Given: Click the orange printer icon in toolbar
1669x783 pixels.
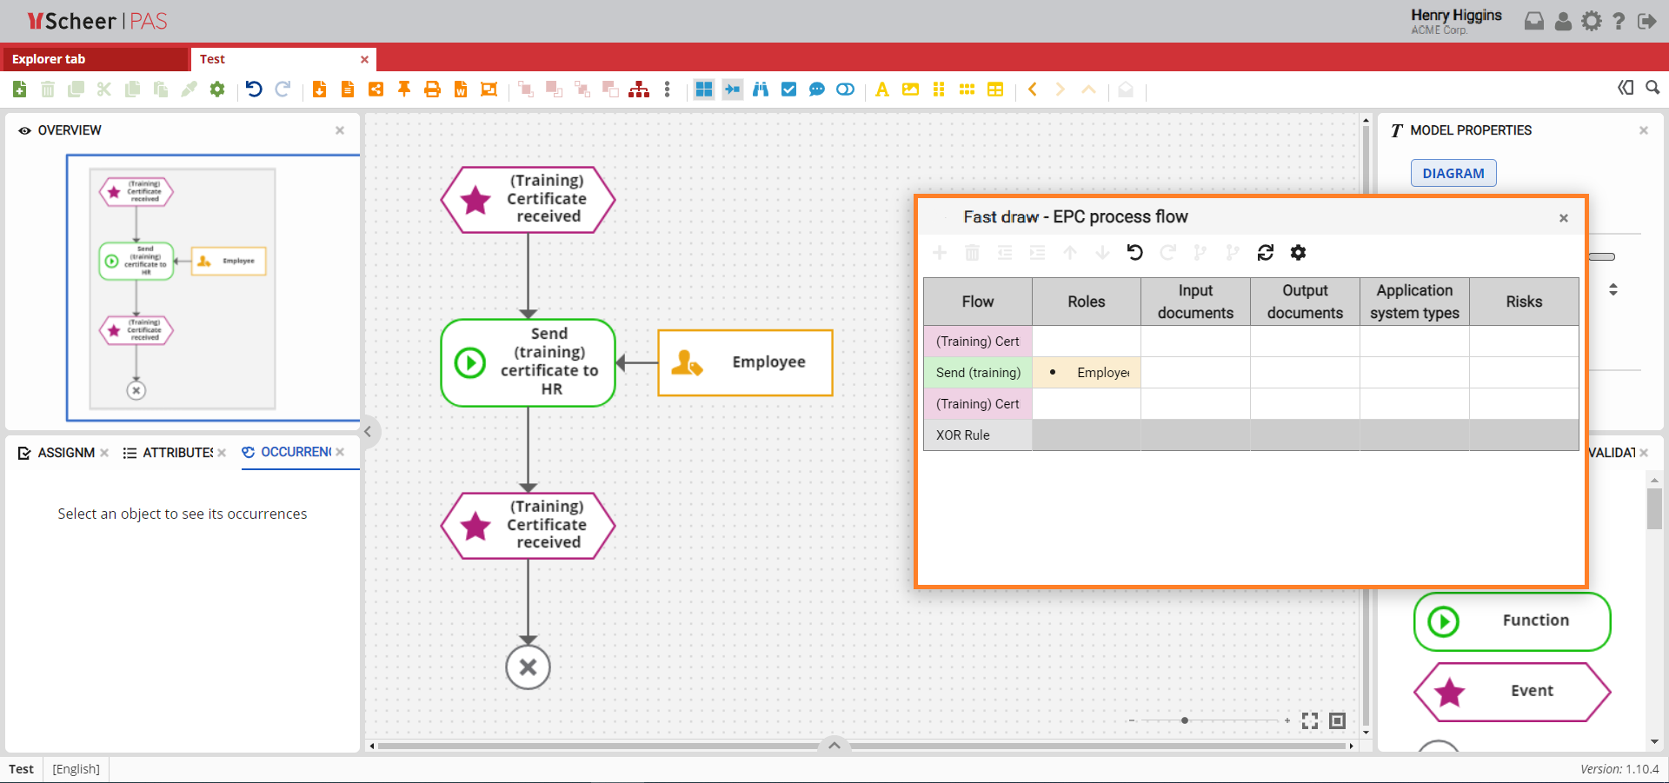Looking at the screenshot, I should [432, 90].
